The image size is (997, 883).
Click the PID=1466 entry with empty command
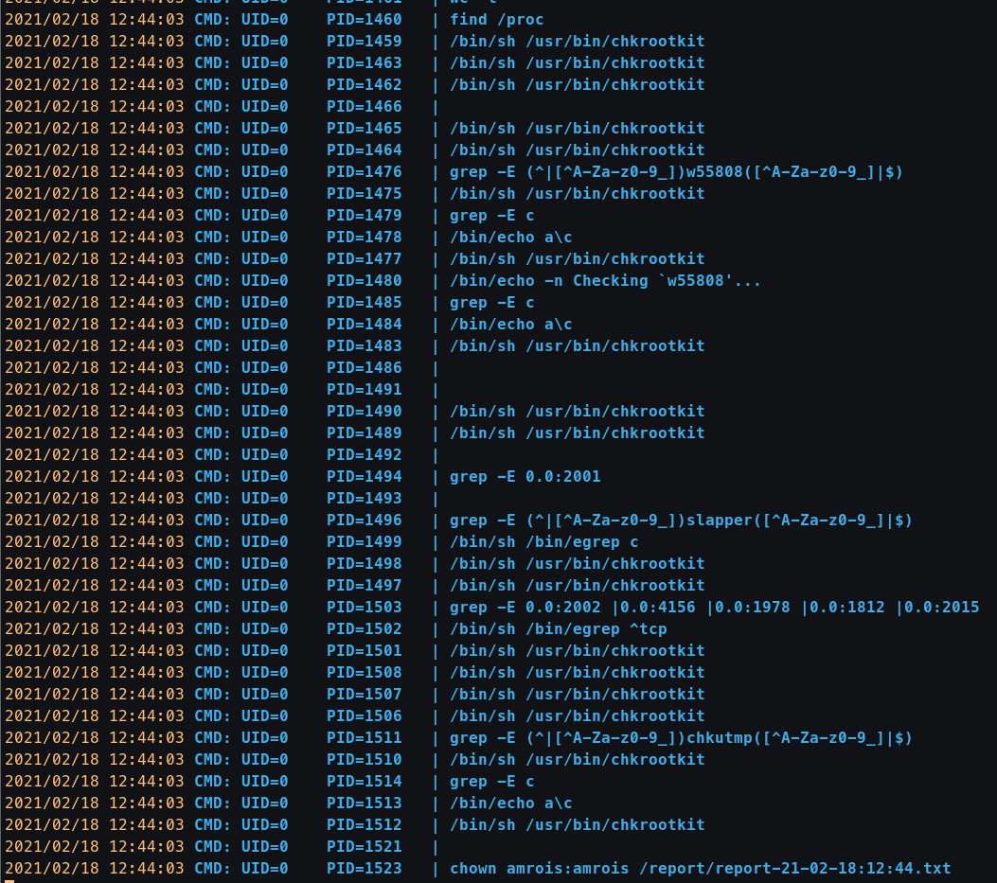(364, 106)
